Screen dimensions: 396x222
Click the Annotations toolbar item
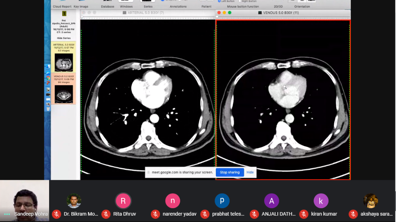tap(178, 7)
